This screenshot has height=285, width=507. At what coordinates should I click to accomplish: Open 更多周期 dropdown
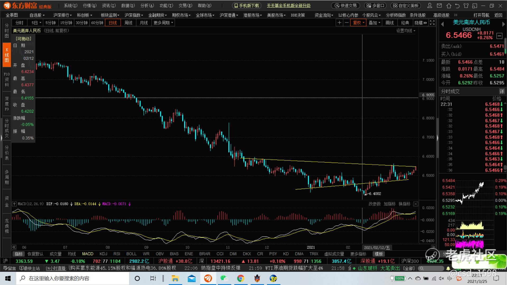pos(163,23)
